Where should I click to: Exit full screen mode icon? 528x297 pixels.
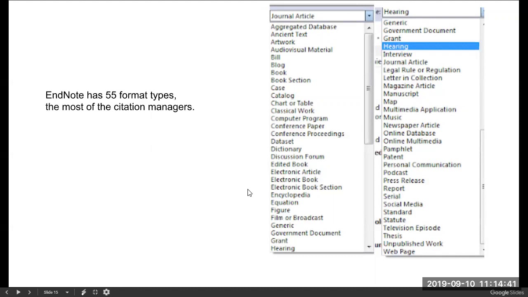95,292
